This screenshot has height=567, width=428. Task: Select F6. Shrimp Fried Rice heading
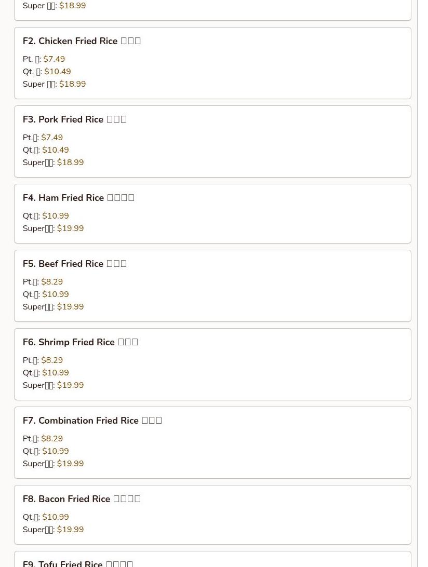(x=81, y=342)
